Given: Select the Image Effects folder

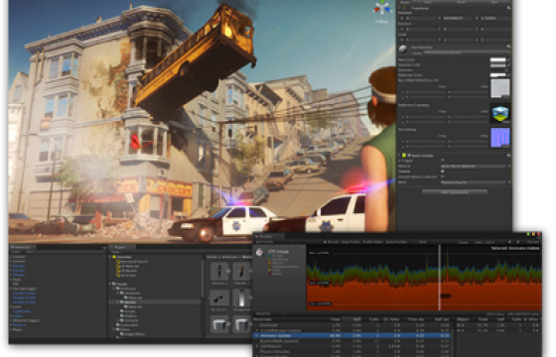Looking at the screenshot, I should pyautogui.click(x=132, y=334).
